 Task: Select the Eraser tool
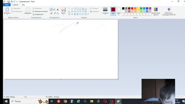[x=51, y=13]
